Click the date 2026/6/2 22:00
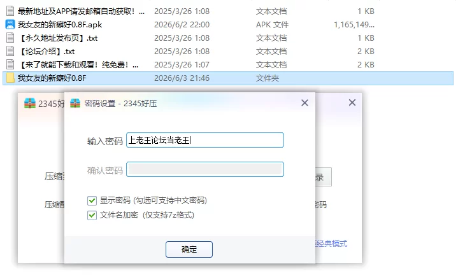Screen dimensions: 458x280 coord(182,24)
